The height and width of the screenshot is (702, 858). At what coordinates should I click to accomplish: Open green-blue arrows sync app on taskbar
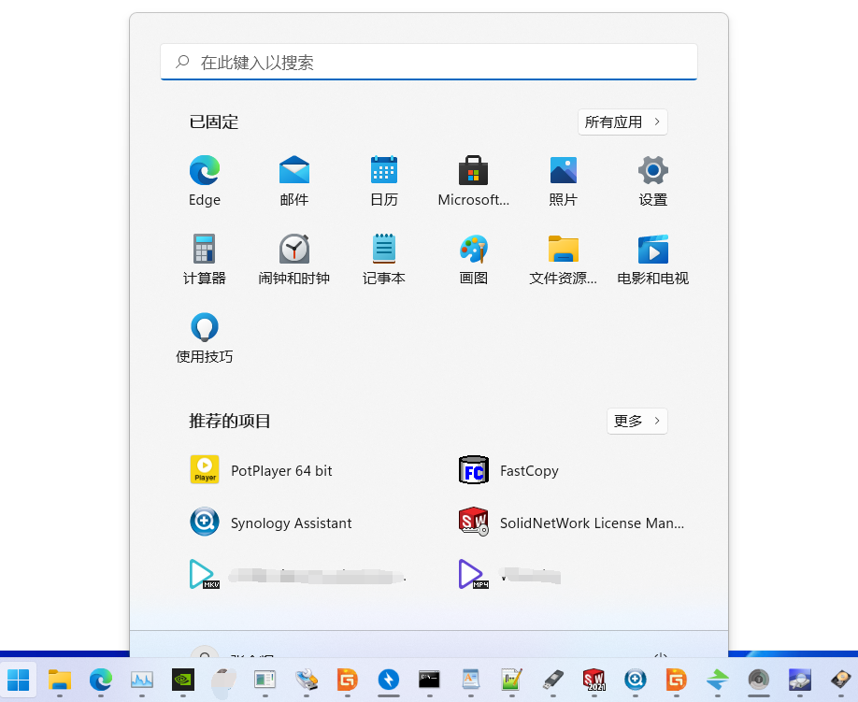pos(718,681)
